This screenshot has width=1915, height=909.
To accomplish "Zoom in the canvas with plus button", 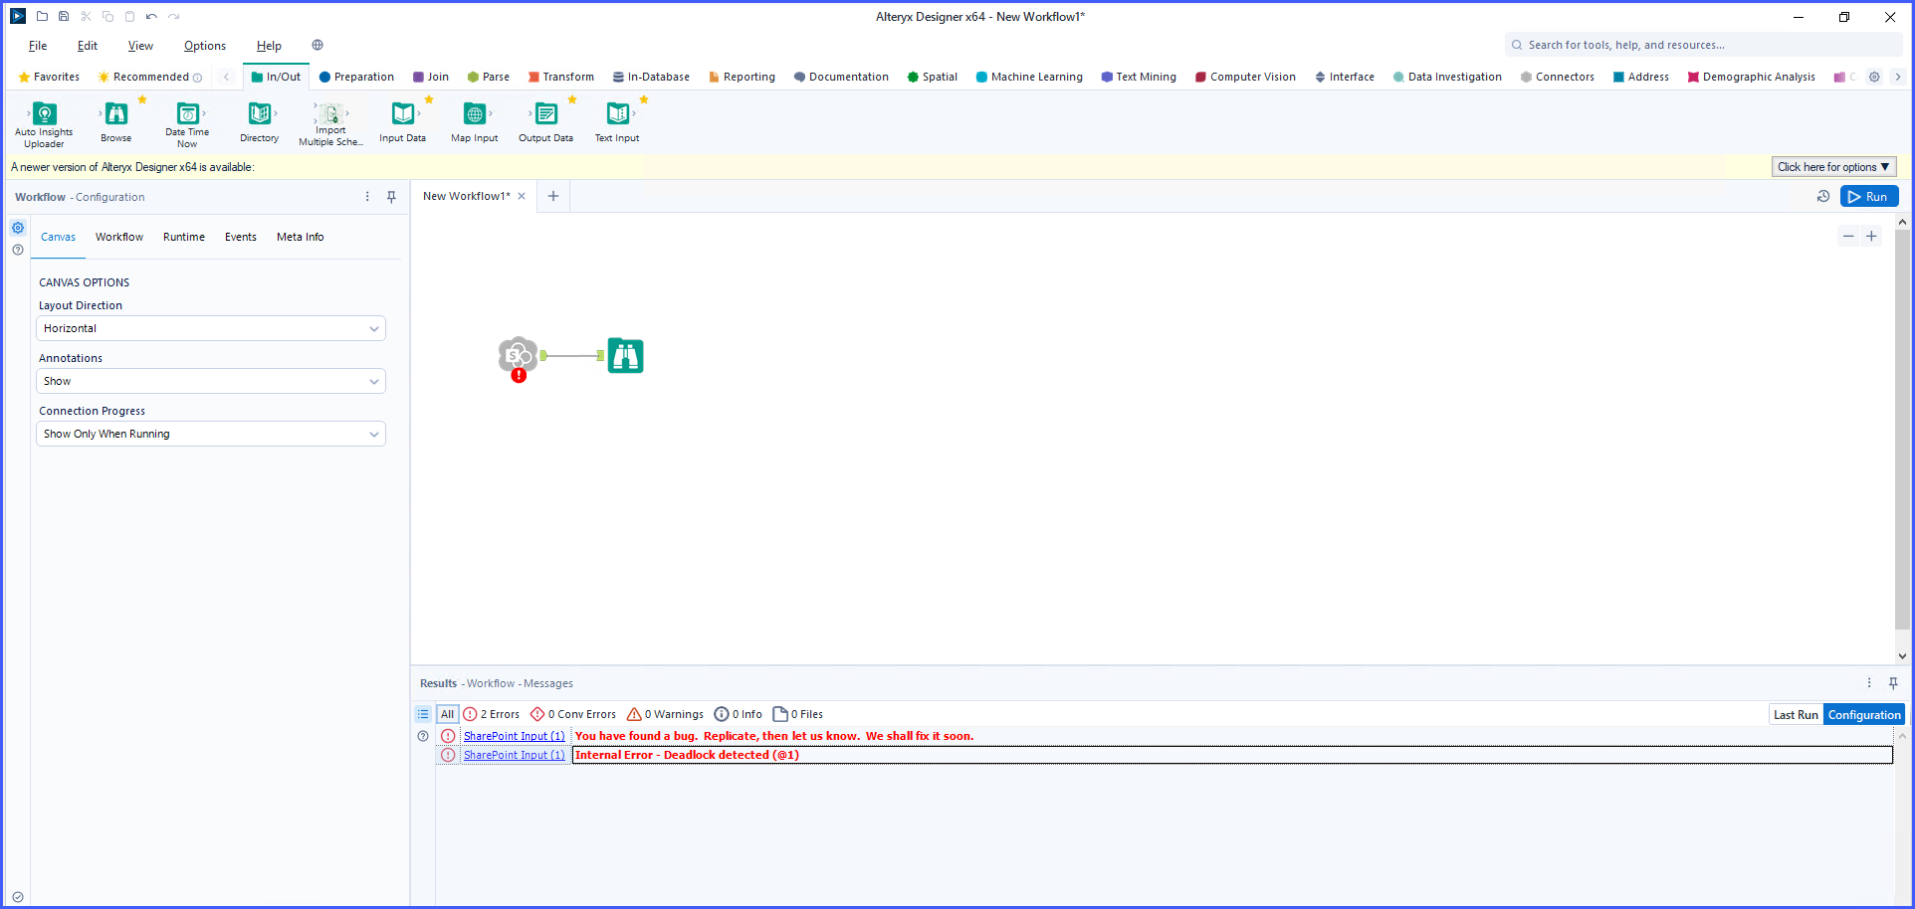I will pyautogui.click(x=1871, y=236).
